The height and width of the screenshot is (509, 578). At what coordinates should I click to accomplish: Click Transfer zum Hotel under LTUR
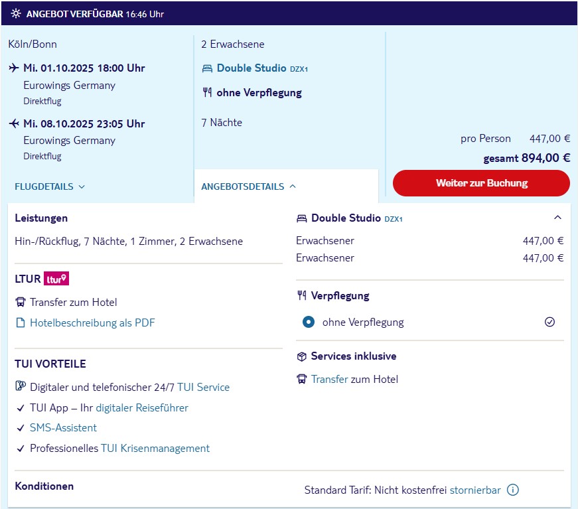pos(74,302)
